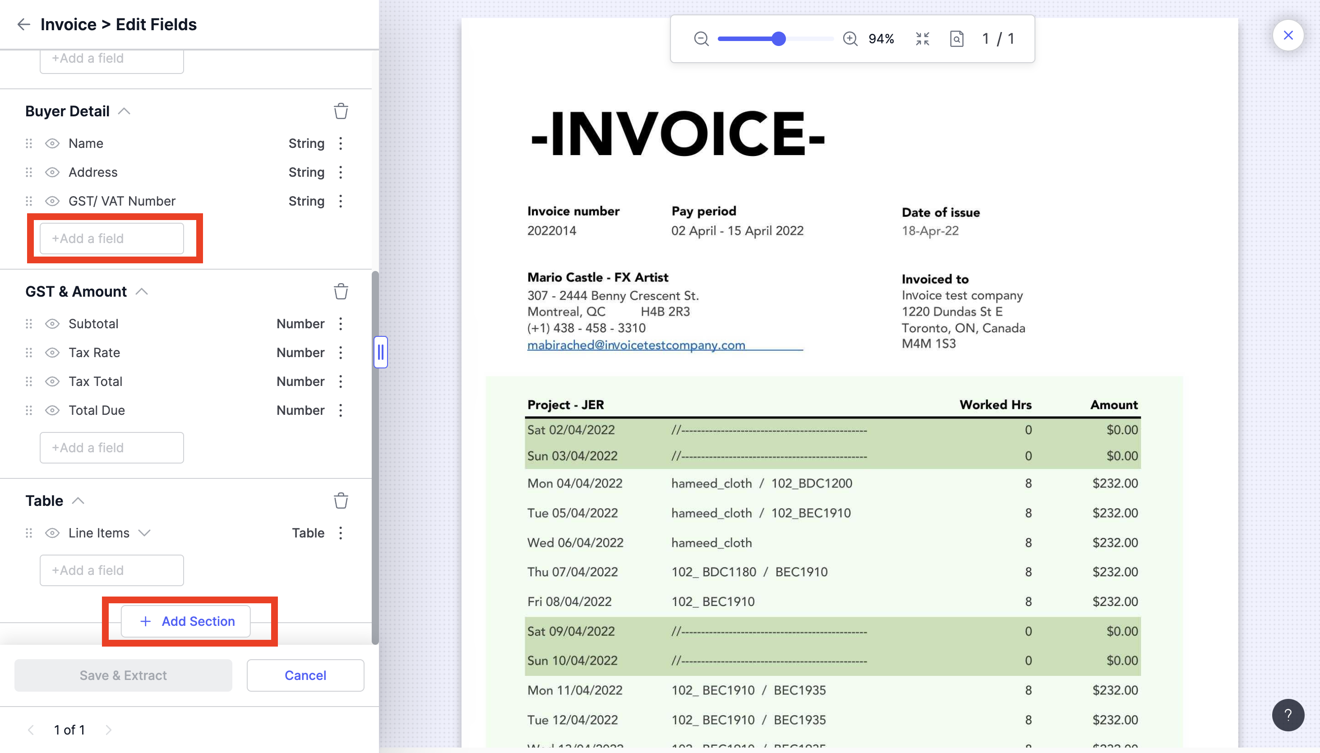
Task: Toggle visibility of Name field
Action: 52,143
